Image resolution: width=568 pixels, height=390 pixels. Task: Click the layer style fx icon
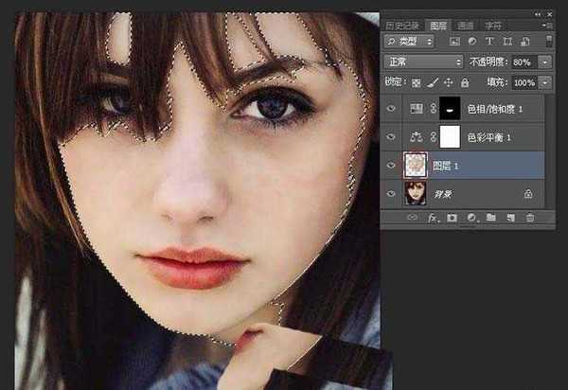point(435,218)
